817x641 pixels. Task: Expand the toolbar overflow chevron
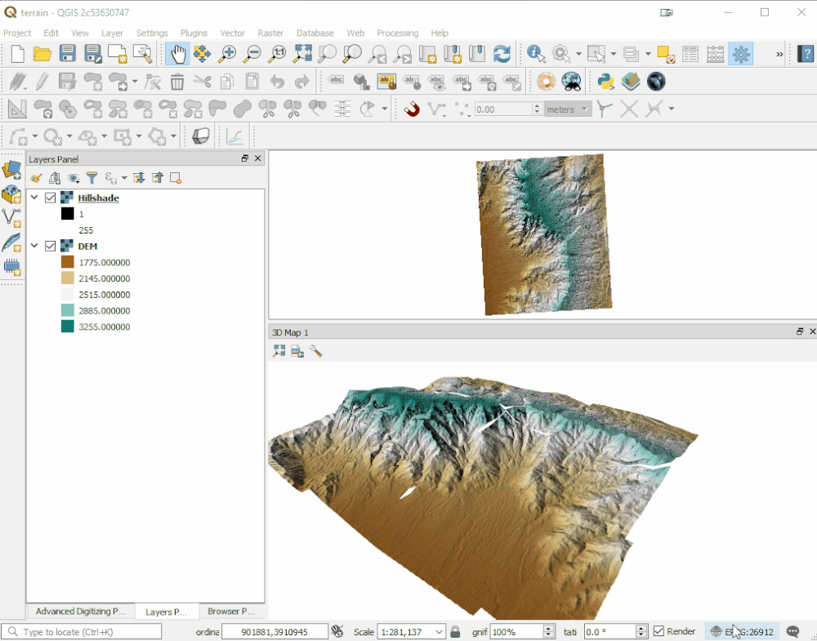click(779, 54)
